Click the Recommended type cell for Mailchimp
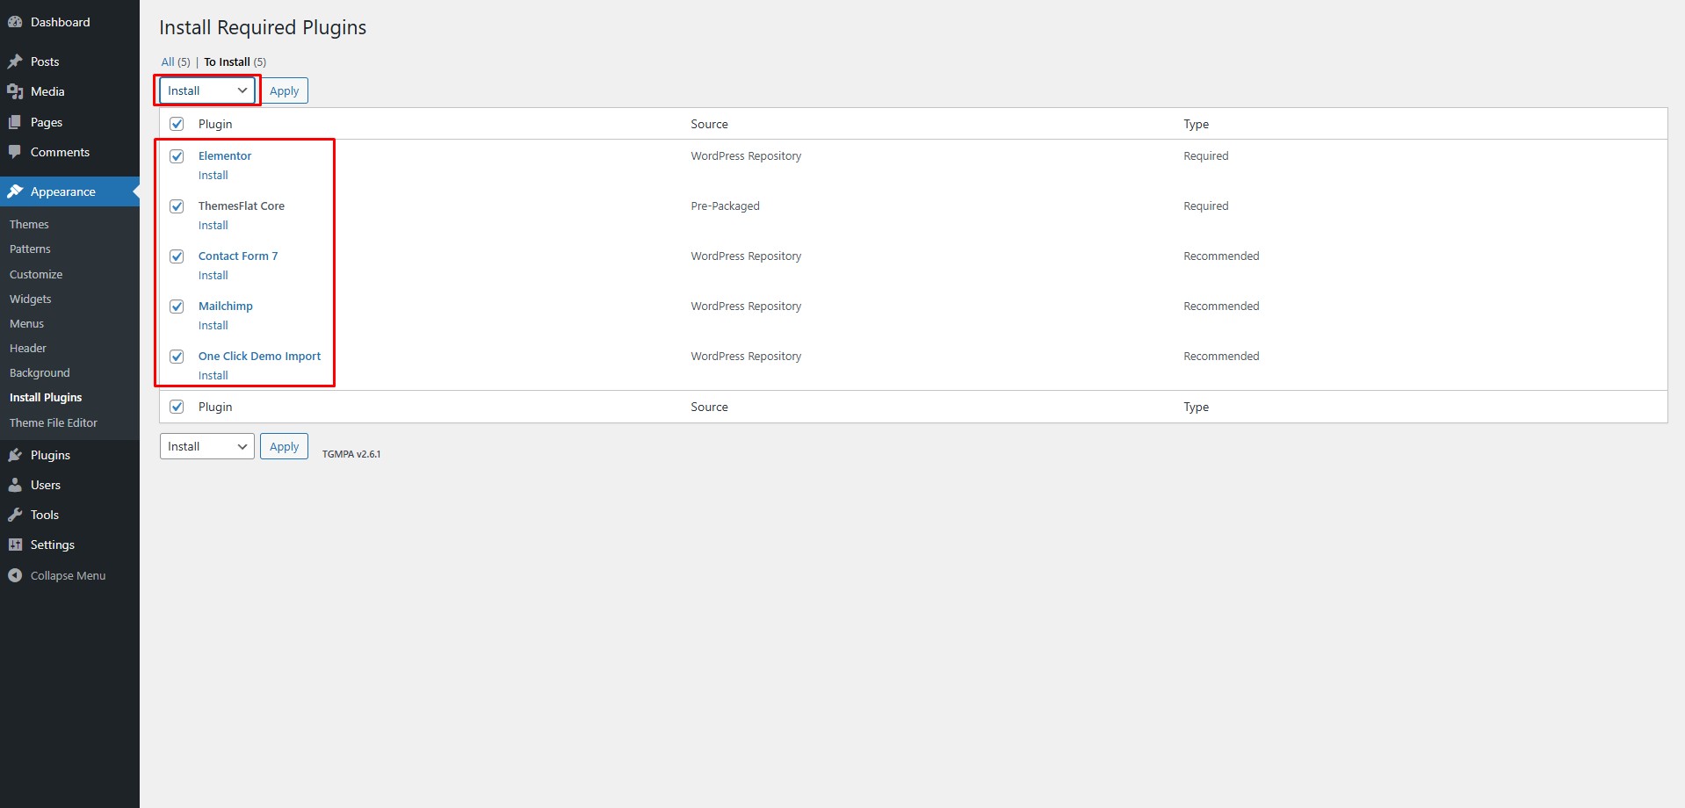This screenshot has width=1685, height=808. [x=1221, y=306]
